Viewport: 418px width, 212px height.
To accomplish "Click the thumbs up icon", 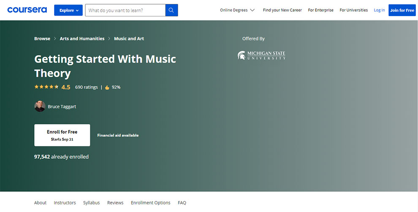I will (107, 87).
